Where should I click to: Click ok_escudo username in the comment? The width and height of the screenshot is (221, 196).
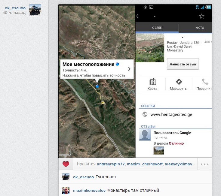[84, 177]
